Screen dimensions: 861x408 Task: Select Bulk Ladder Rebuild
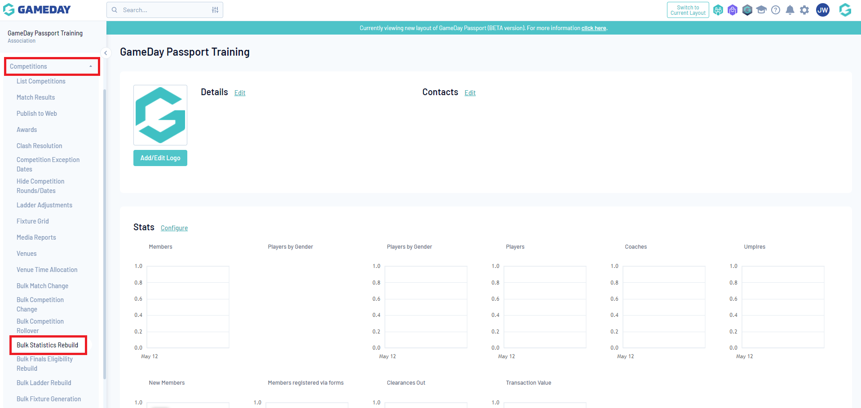pyautogui.click(x=44, y=383)
